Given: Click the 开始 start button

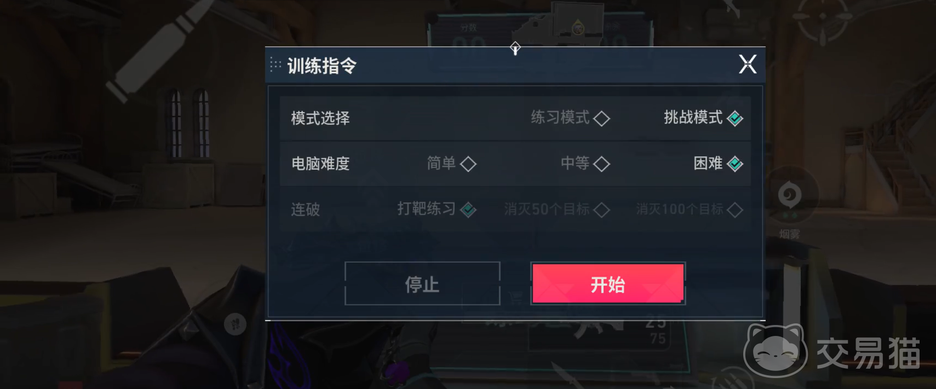Looking at the screenshot, I should click(x=608, y=283).
